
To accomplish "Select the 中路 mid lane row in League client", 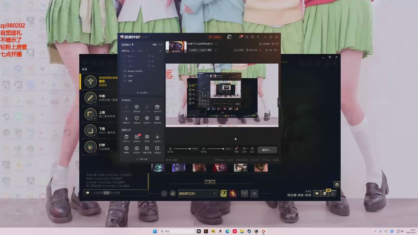I will (99, 98).
